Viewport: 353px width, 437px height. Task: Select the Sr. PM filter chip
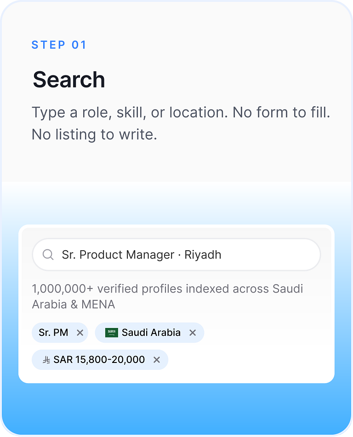60,332
